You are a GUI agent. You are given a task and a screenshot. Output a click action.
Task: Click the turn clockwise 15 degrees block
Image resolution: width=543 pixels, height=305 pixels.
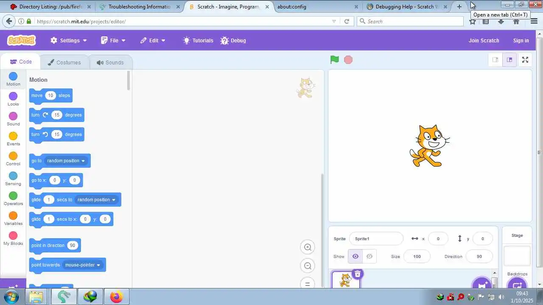56,115
